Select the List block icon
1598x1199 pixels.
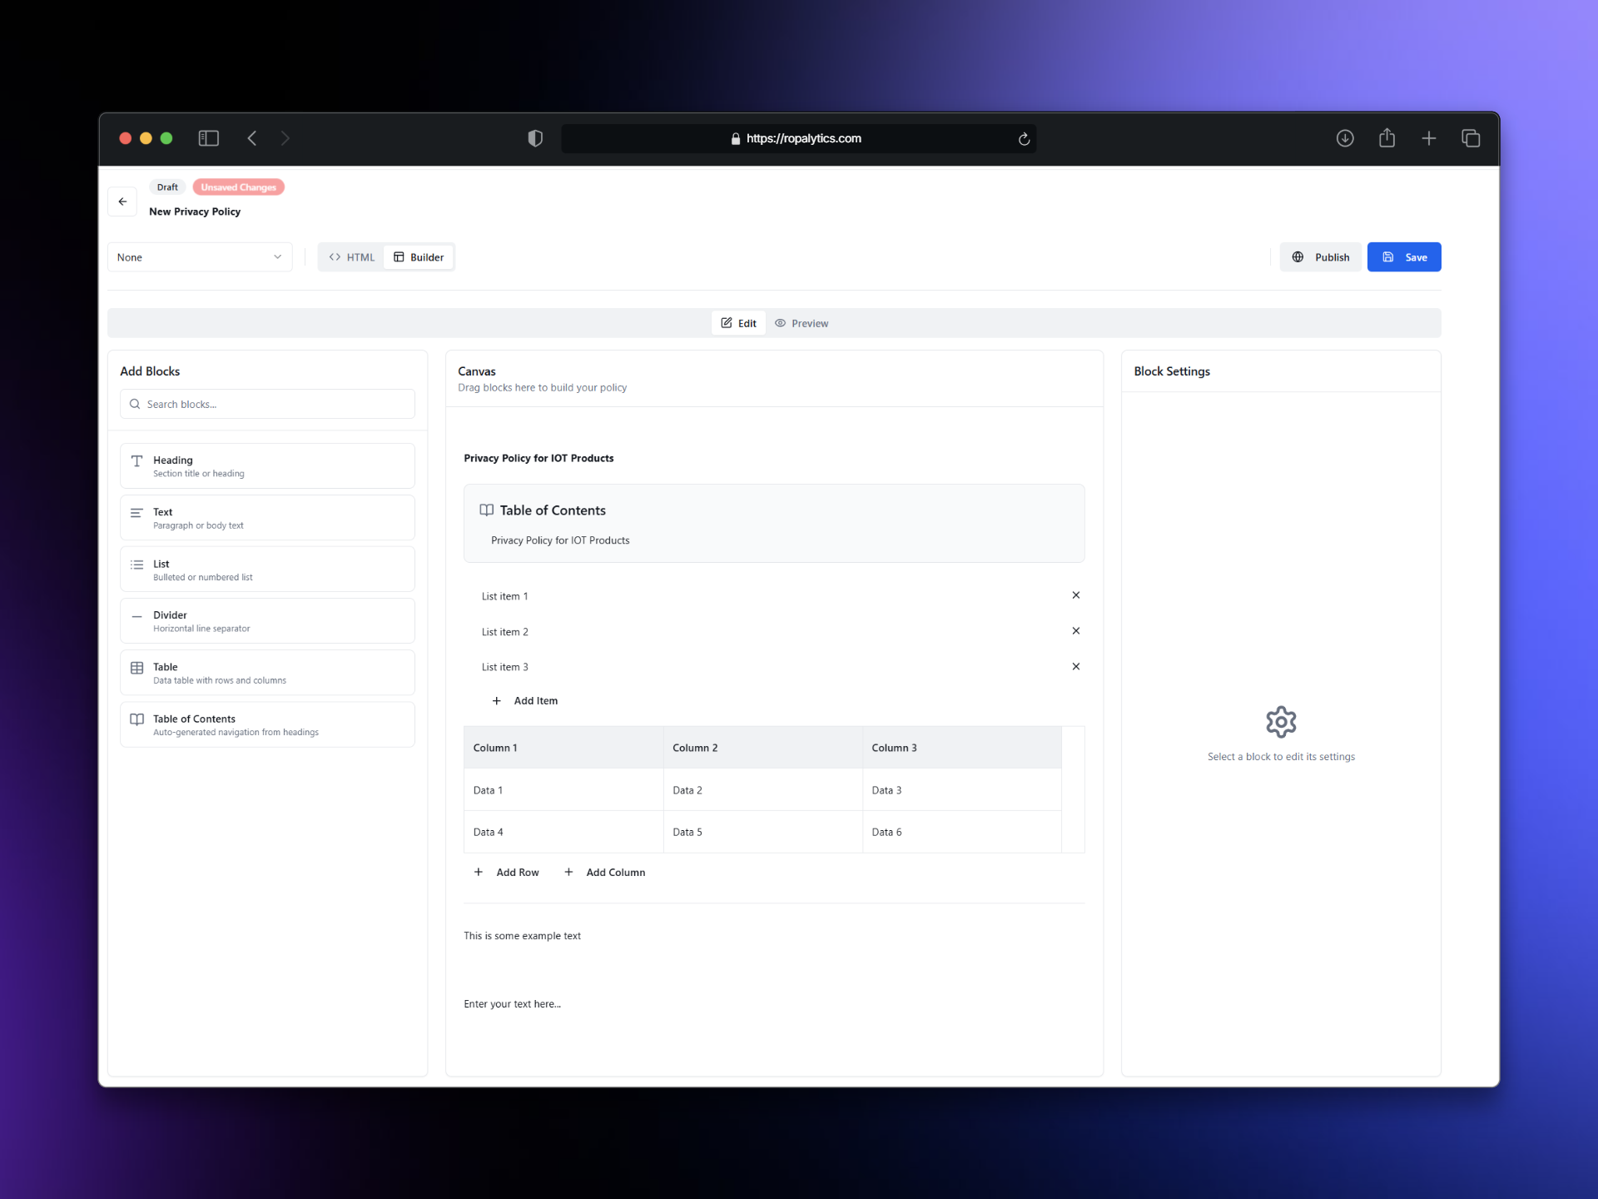click(136, 565)
